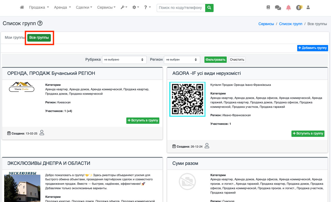Click the green search magnifier button
The image size is (331, 202).
click(x=209, y=8)
